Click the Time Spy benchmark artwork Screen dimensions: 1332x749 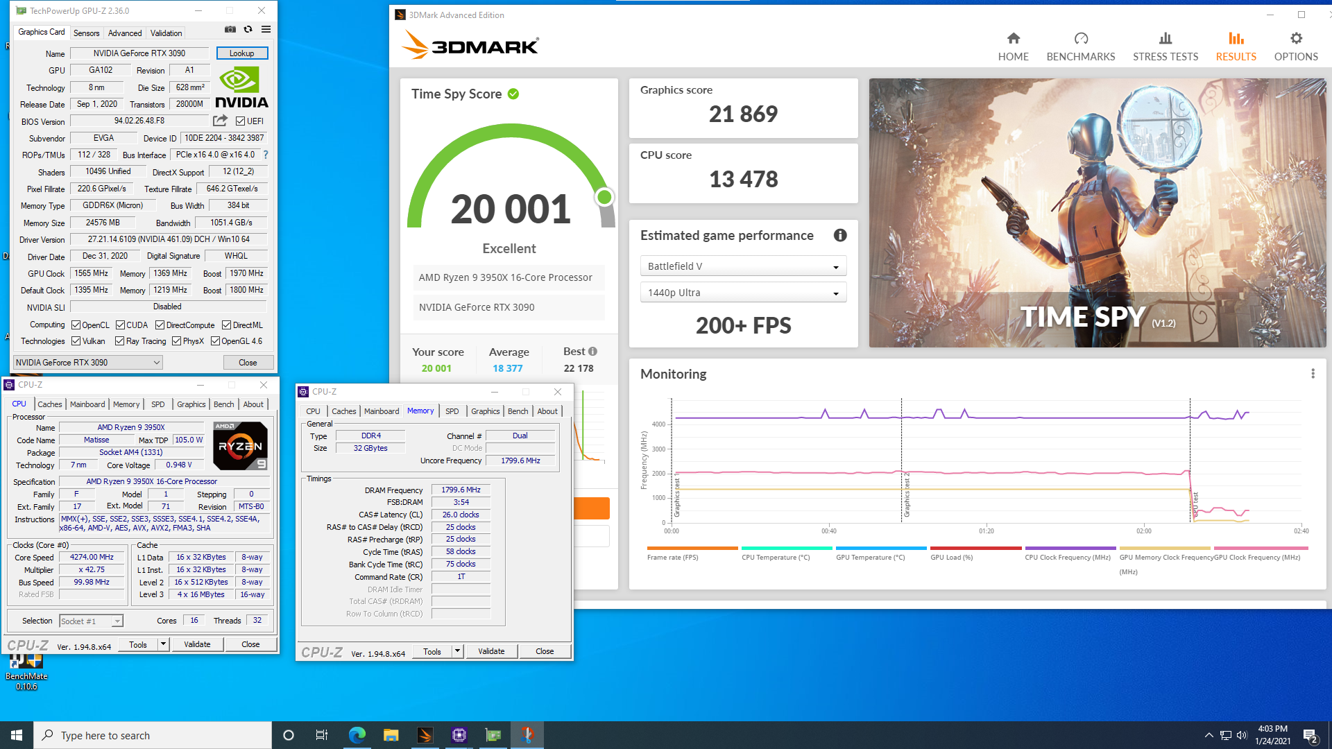(1098, 213)
